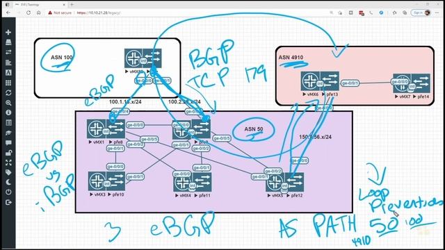Click the ASN 50 text label
This screenshot has width=445, height=250.
point(254,129)
